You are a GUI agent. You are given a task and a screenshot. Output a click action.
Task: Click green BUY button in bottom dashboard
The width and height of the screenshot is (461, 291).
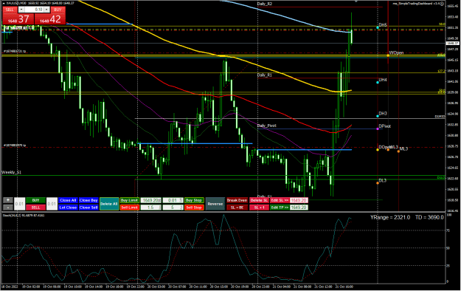point(35,200)
